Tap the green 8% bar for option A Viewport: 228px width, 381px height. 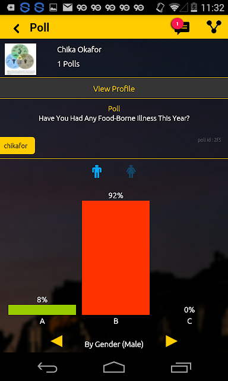42,310
